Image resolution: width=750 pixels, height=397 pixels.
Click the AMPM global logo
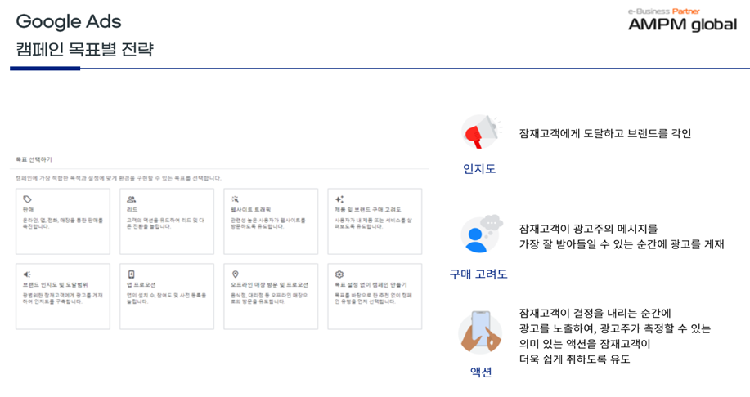tap(683, 25)
